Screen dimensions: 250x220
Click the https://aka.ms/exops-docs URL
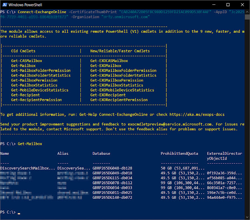click(x=197, y=114)
